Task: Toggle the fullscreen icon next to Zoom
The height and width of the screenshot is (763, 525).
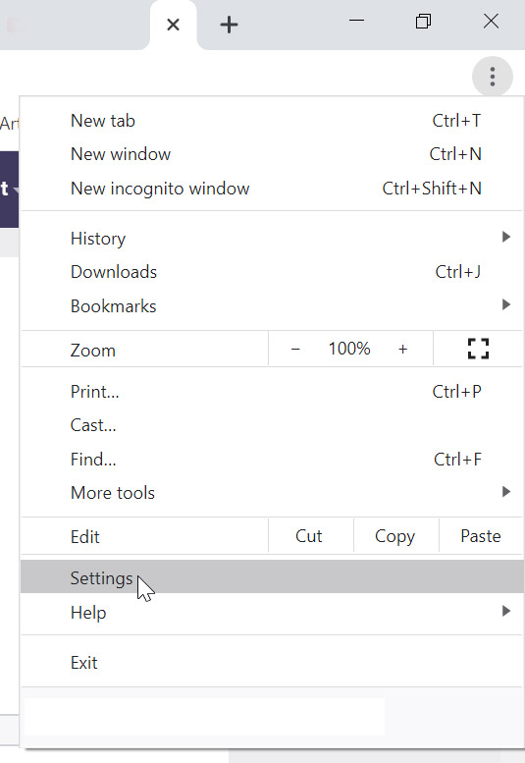Action: pos(478,349)
